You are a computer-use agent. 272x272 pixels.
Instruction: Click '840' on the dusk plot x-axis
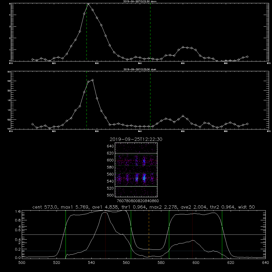pyautogui.click(x=140, y=131)
